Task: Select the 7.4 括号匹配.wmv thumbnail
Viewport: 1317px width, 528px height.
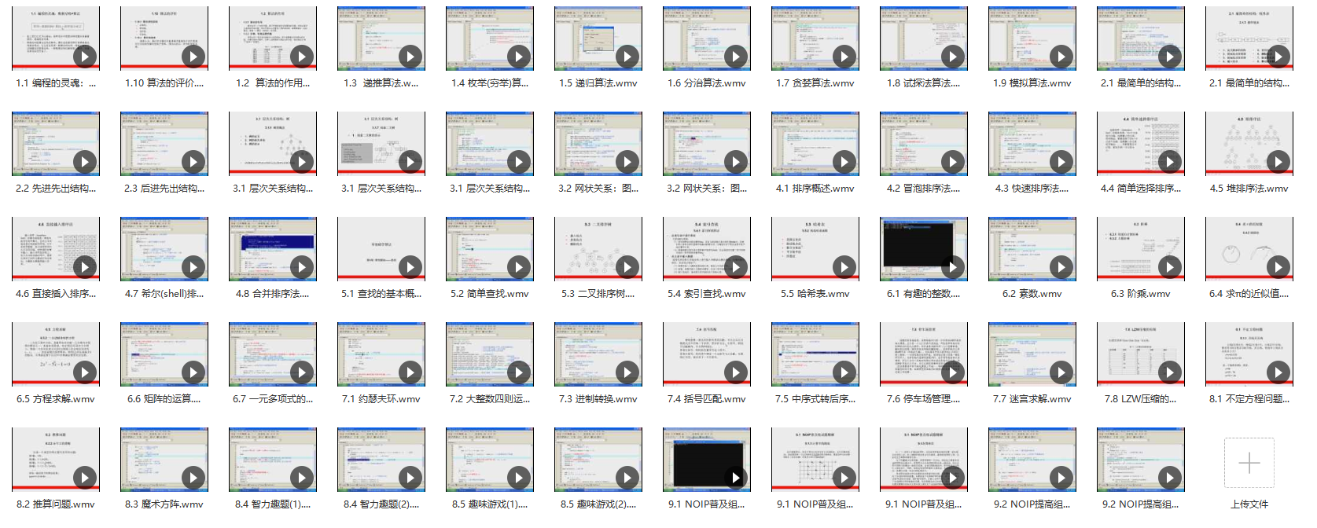Action: pyautogui.click(x=706, y=353)
